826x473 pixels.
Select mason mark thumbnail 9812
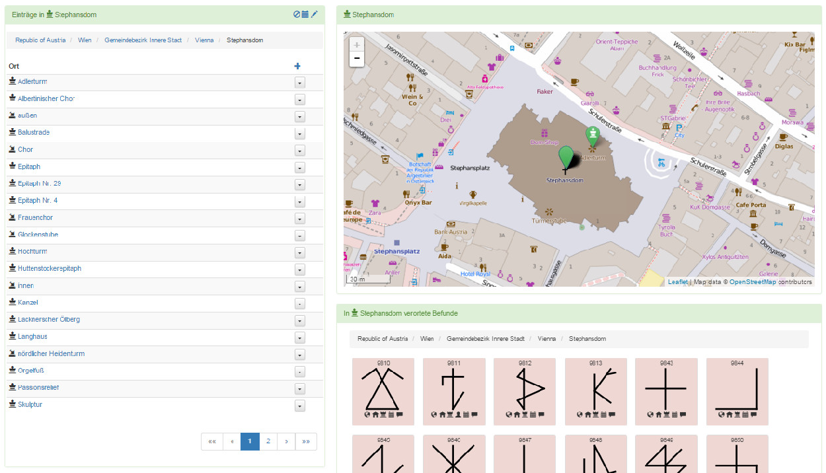[525, 390]
